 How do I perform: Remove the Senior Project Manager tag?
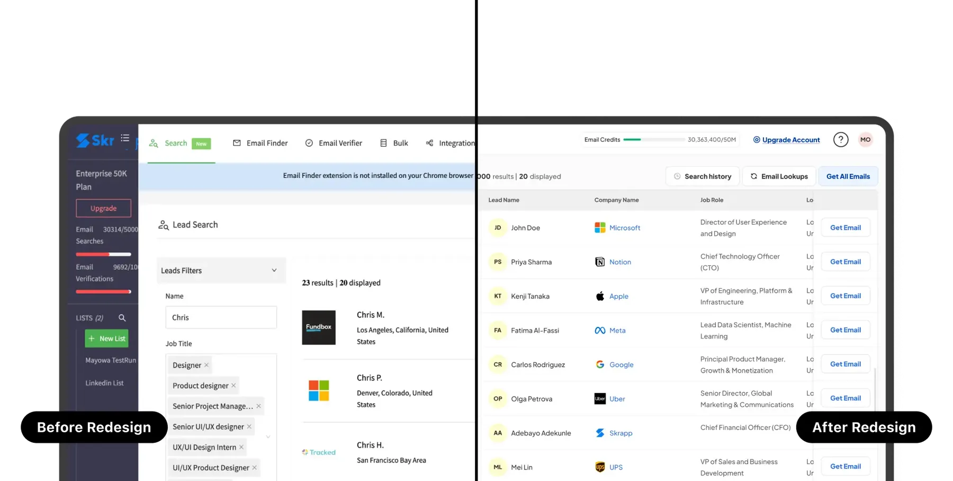[258, 406]
